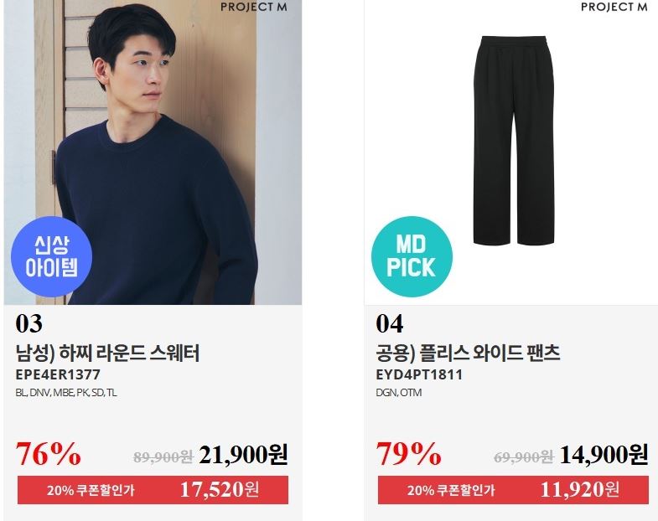Click red coupon banner showing 17,520원
Viewport: 658px width, 521px height.
(x=153, y=489)
